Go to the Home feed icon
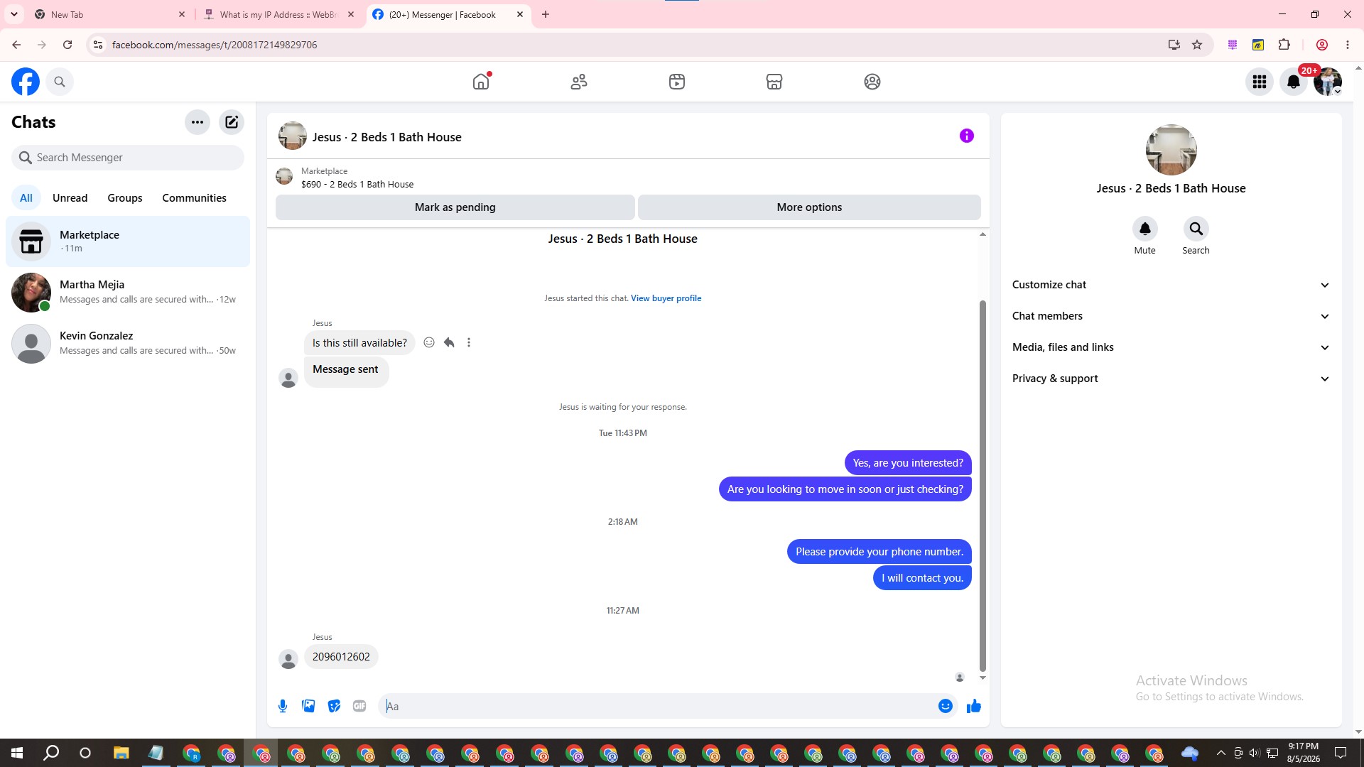The height and width of the screenshot is (767, 1364). pyautogui.click(x=481, y=82)
